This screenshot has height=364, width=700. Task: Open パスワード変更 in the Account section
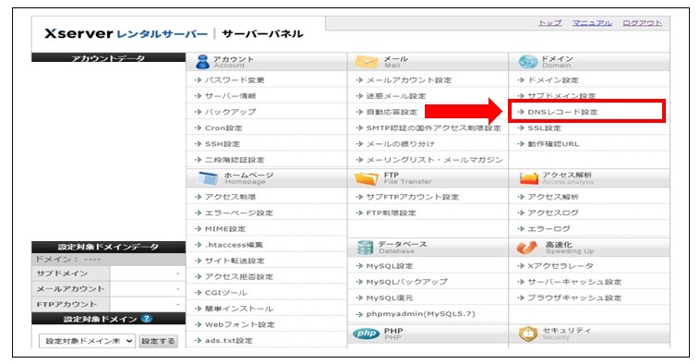[x=235, y=80]
